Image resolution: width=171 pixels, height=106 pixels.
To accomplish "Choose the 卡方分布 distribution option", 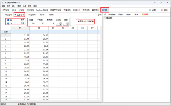I will (x=32, y=15).
